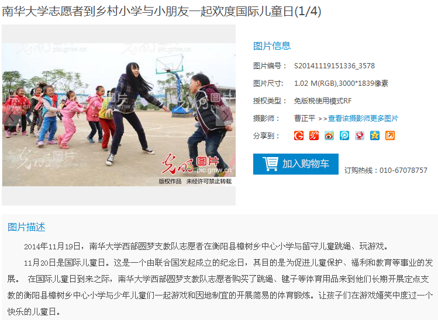Screen dimensions: 438x320
Task: Click photographer name 曹正平
Action: [x=305, y=119]
